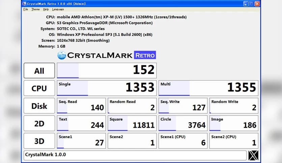Start the 2D benchmark button

pyautogui.click(x=39, y=123)
